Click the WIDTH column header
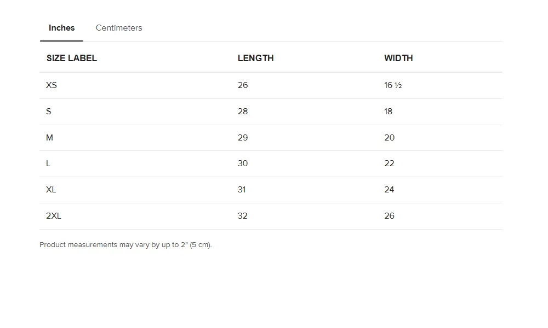The width and height of the screenshot is (548, 328). (398, 58)
